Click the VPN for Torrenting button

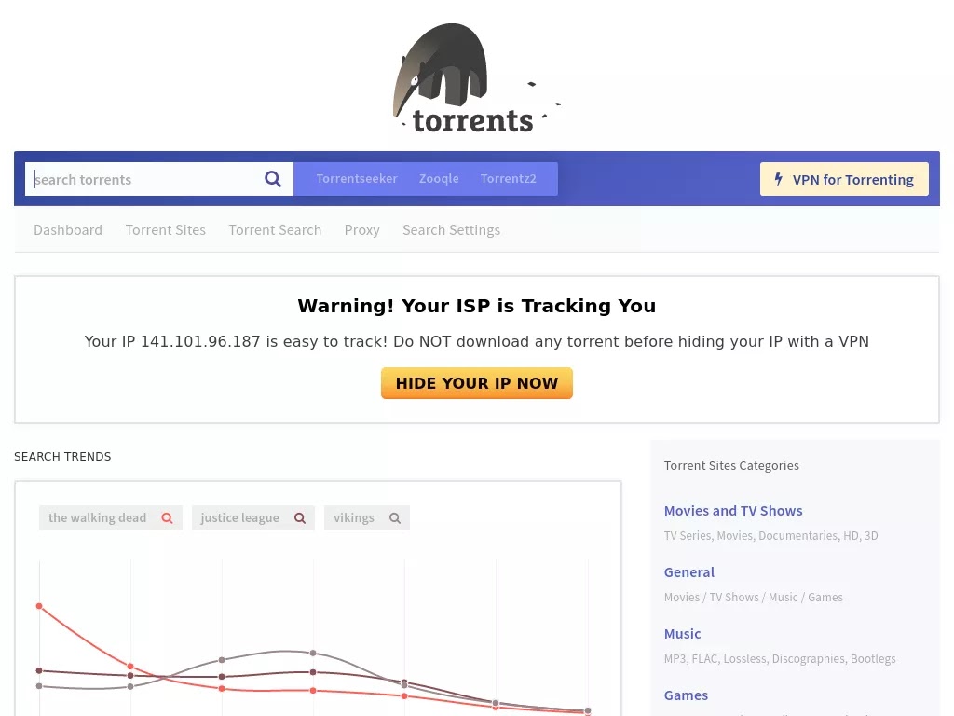[x=844, y=179]
